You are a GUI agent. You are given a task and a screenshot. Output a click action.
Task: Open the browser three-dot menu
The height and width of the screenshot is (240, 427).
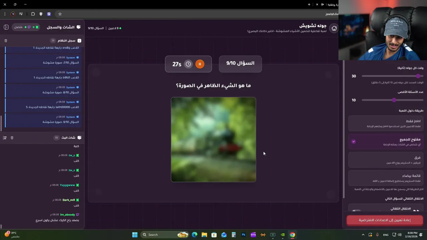pos(5,14)
